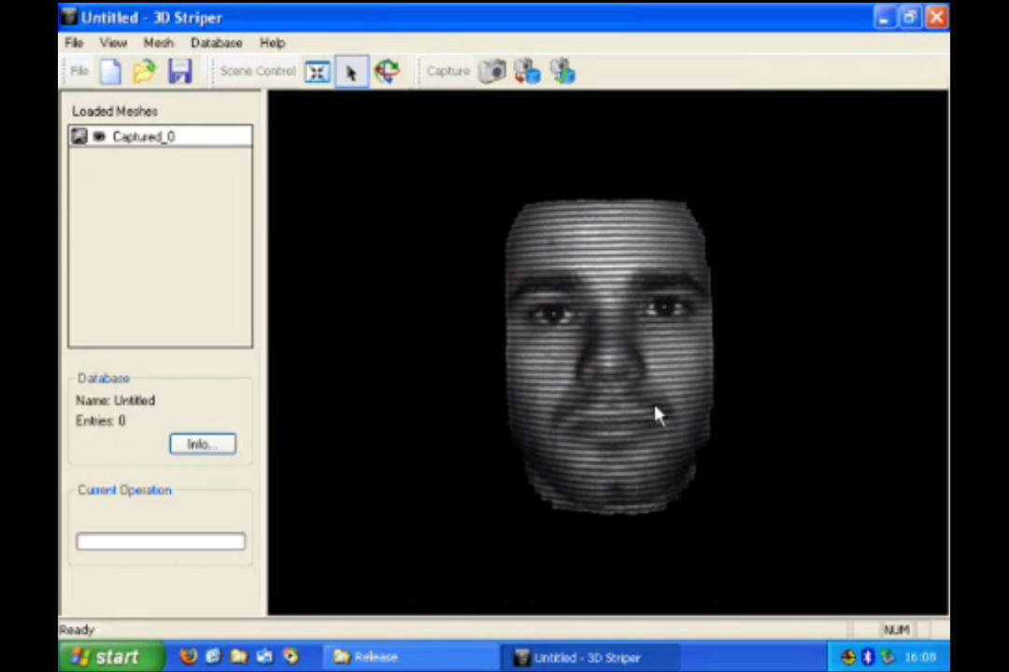The image size is (1009, 672).
Task: Open the Mesh menu
Action: [158, 43]
